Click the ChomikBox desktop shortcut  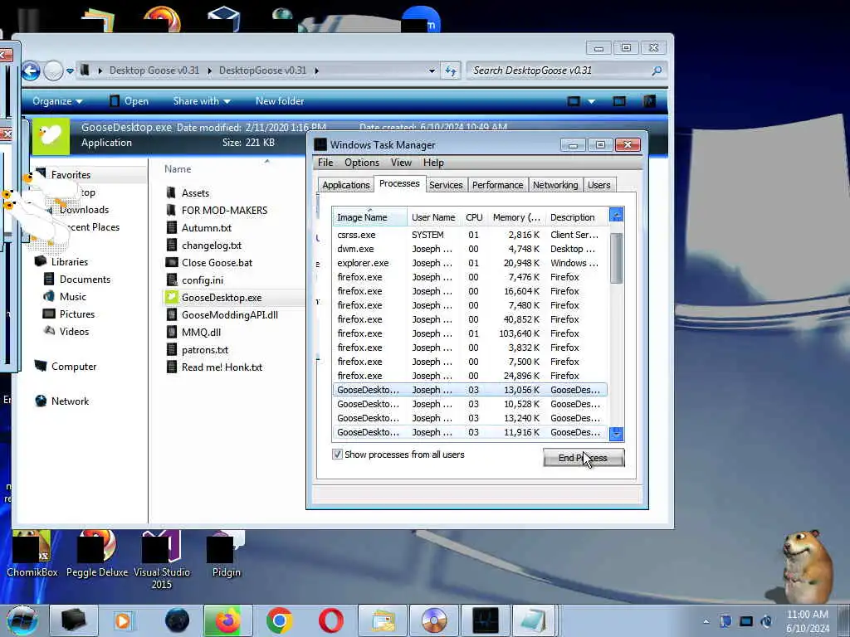click(32, 554)
